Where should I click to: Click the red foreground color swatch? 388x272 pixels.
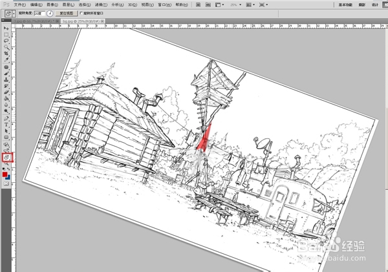(x=5, y=174)
